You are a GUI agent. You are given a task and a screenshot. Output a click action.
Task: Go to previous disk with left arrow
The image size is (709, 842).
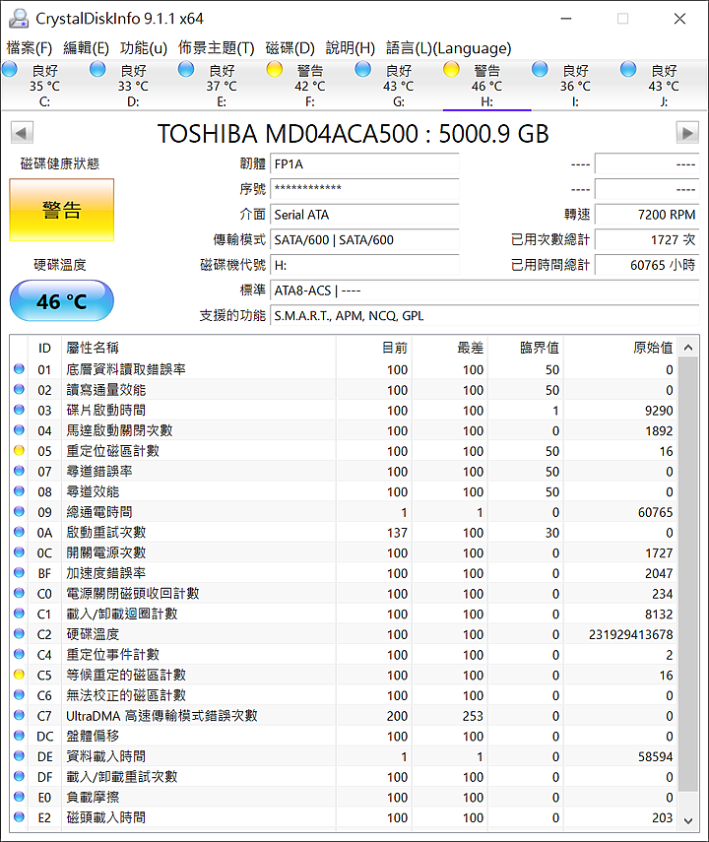(x=22, y=133)
